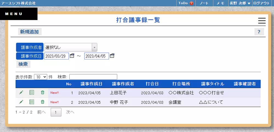This screenshot has width=274, height=132.
Task: Click 会議室 location cell
Action: point(175,102)
